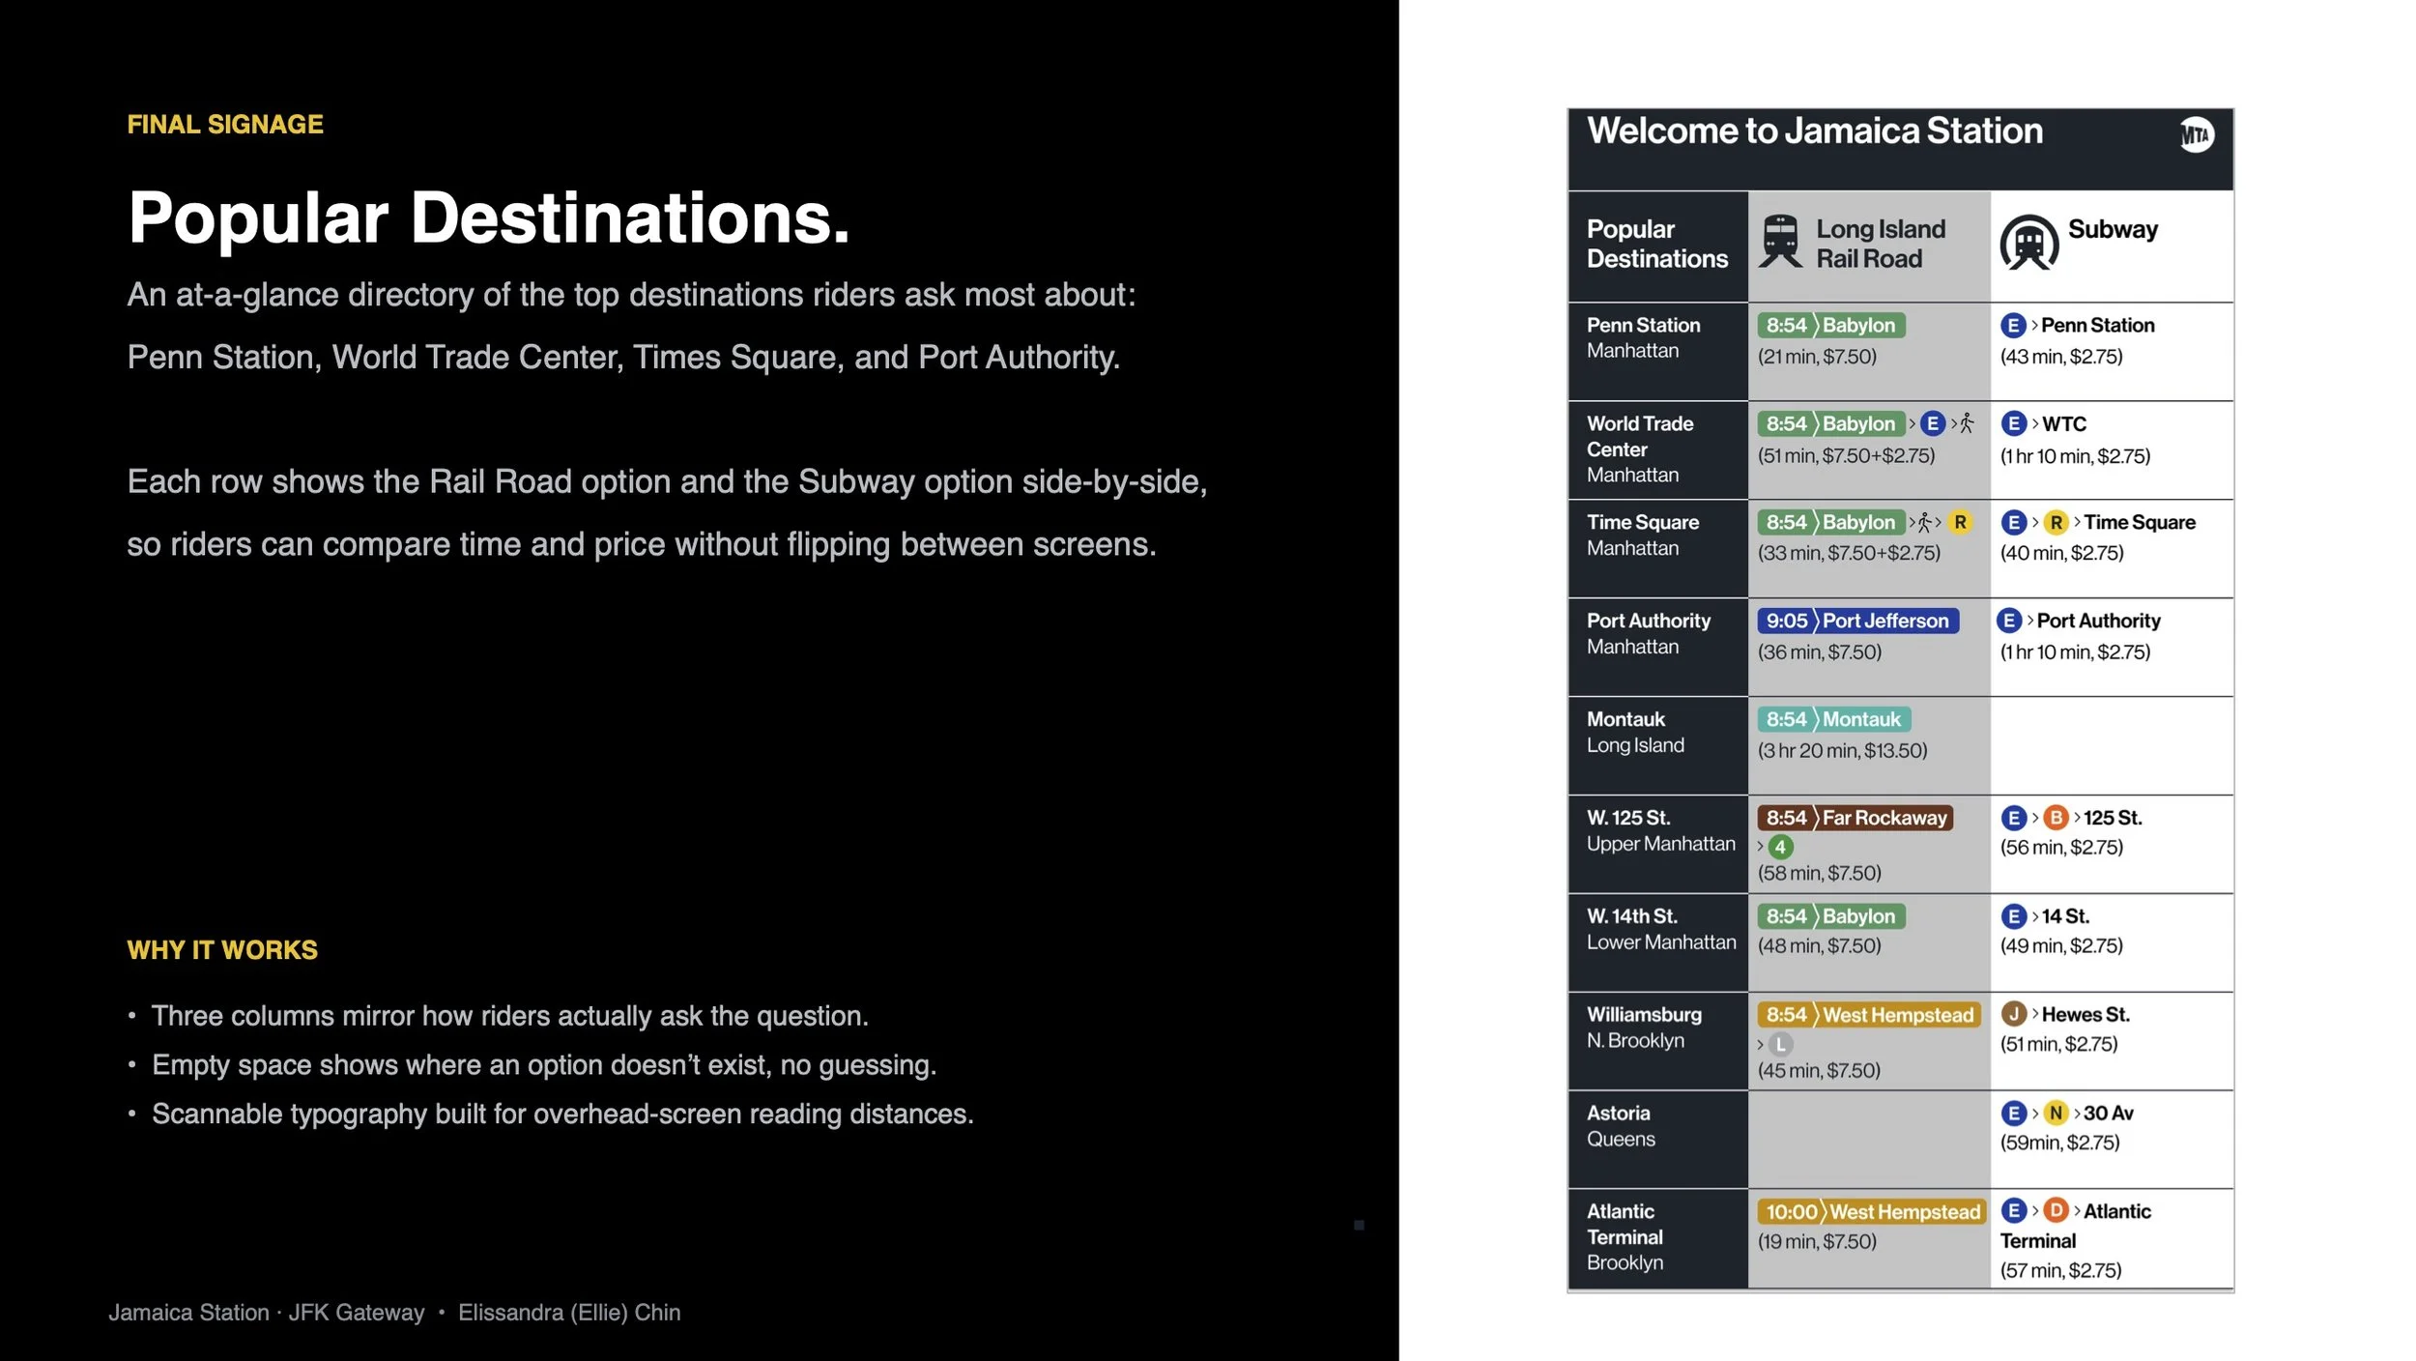Screen dimensions: 2416x1361
Task: Click the 8:54 Babylon badge in Penn Station row
Action: coord(1830,326)
